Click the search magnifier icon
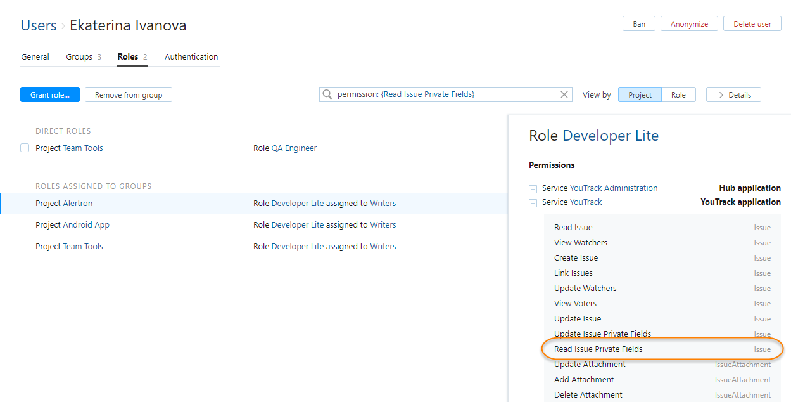 327,94
